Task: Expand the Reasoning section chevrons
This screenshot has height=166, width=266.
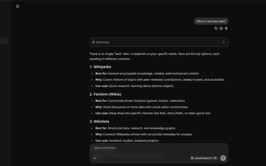Action: (x=224, y=42)
